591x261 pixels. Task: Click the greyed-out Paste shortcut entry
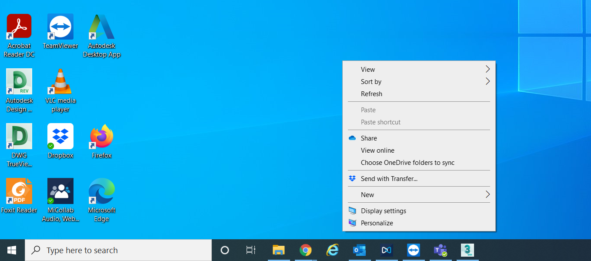pos(419,122)
